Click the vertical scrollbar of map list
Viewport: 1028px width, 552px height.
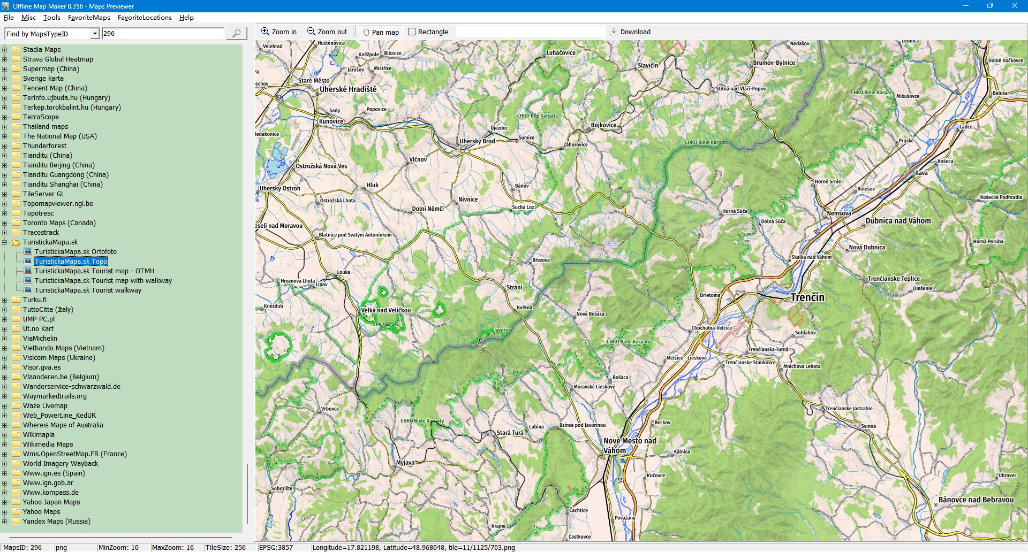(247, 492)
